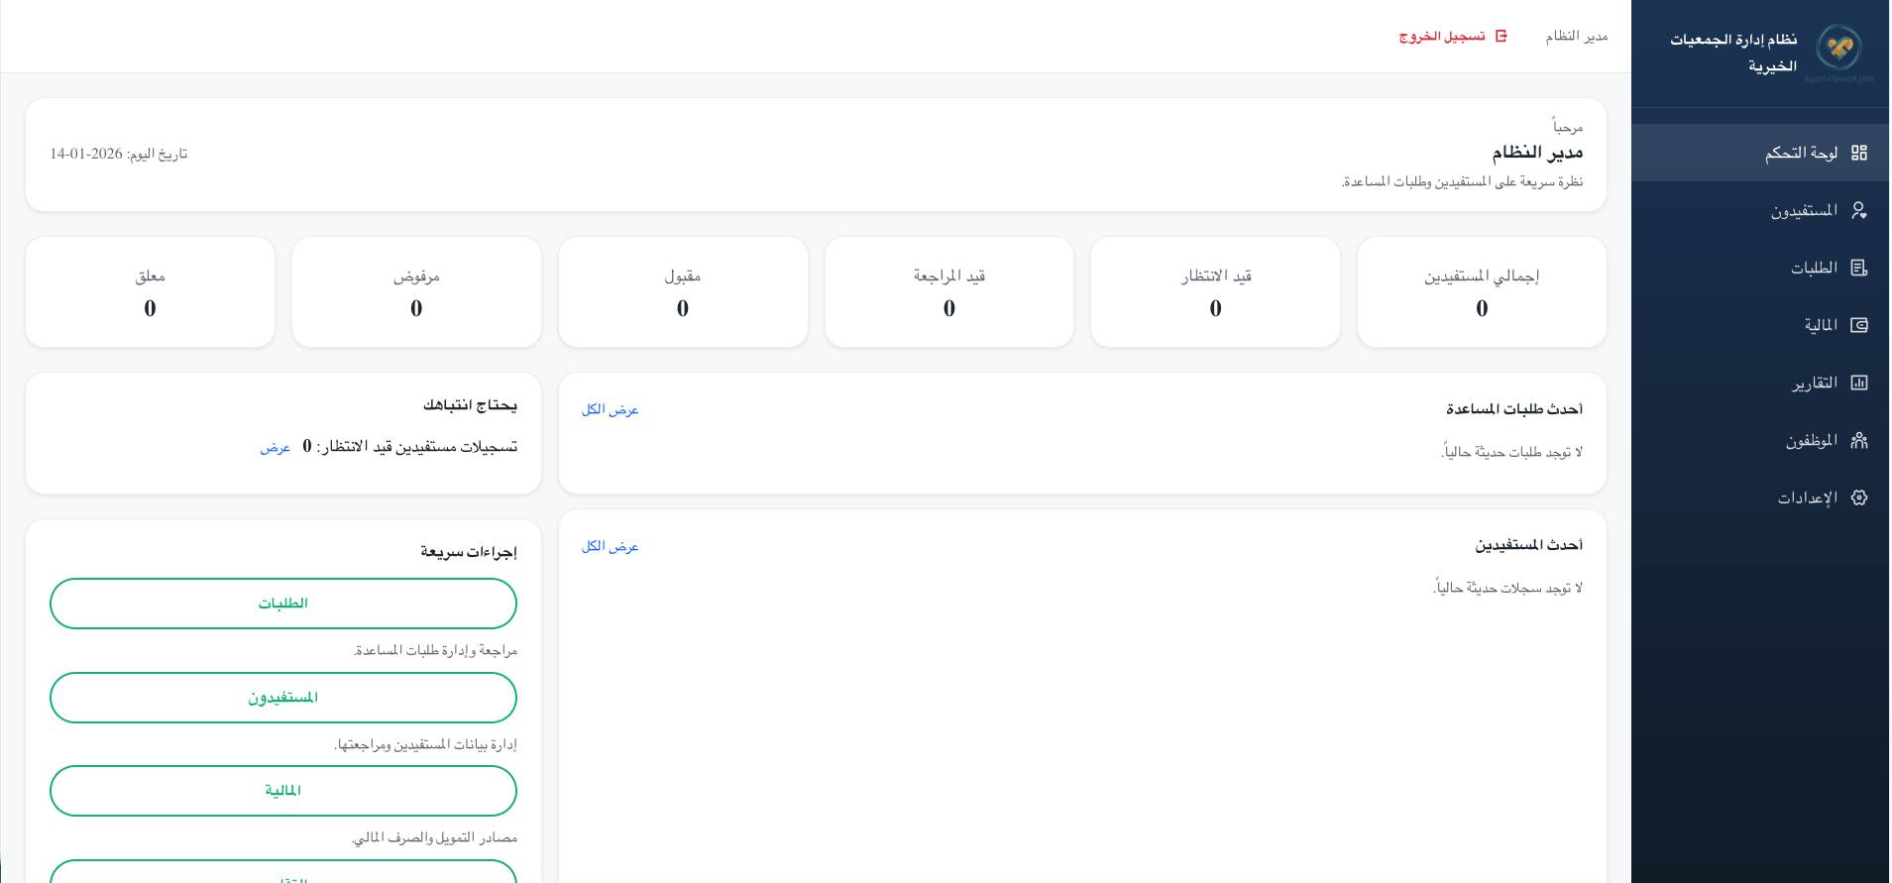Click the reports chart icon in sidebar

click(x=1858, y=383)
